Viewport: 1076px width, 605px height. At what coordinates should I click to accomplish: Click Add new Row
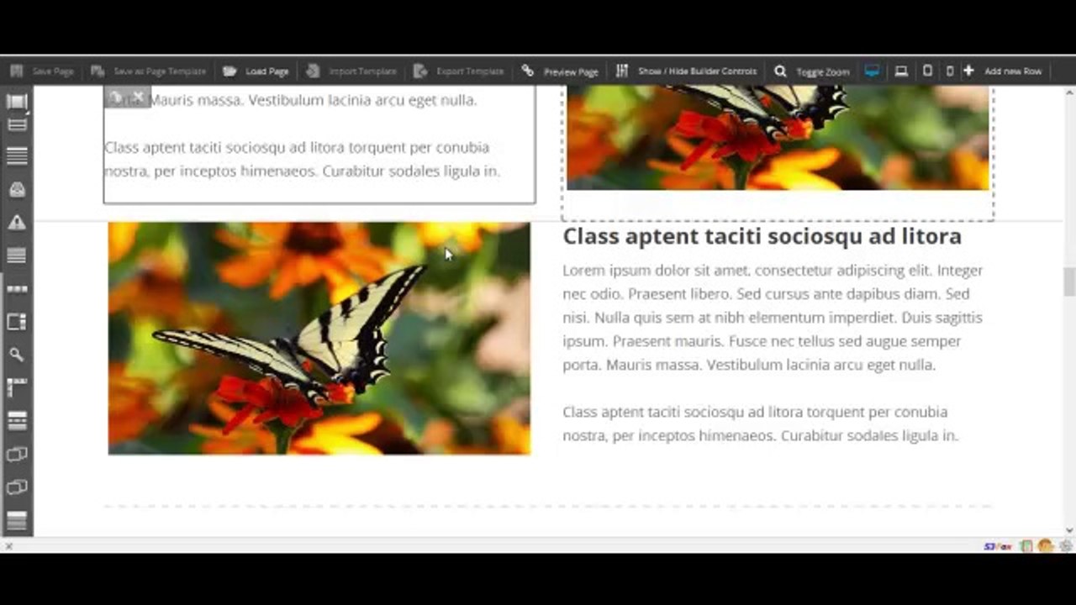(1003, 71)
